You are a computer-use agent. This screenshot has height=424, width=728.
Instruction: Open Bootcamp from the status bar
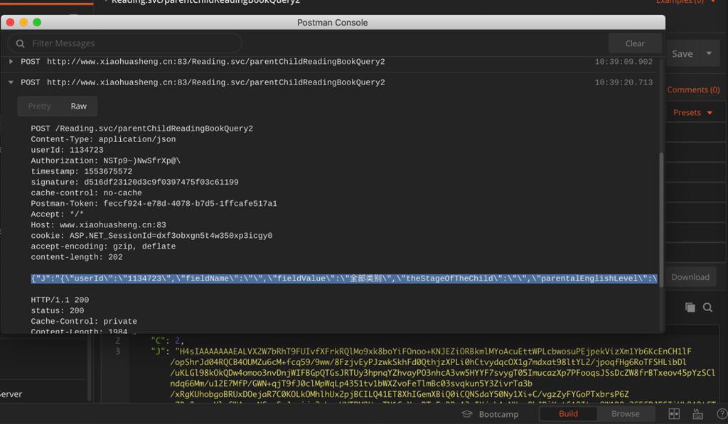click(491, 414)
